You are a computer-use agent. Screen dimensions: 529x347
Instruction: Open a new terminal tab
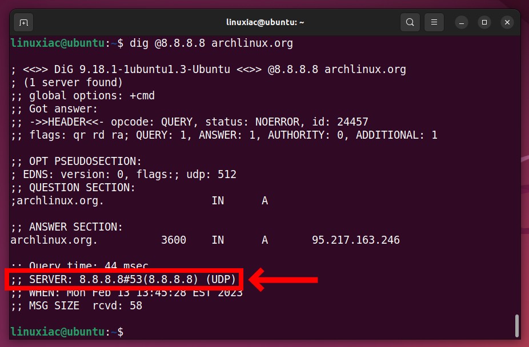(x=23, y=23)
